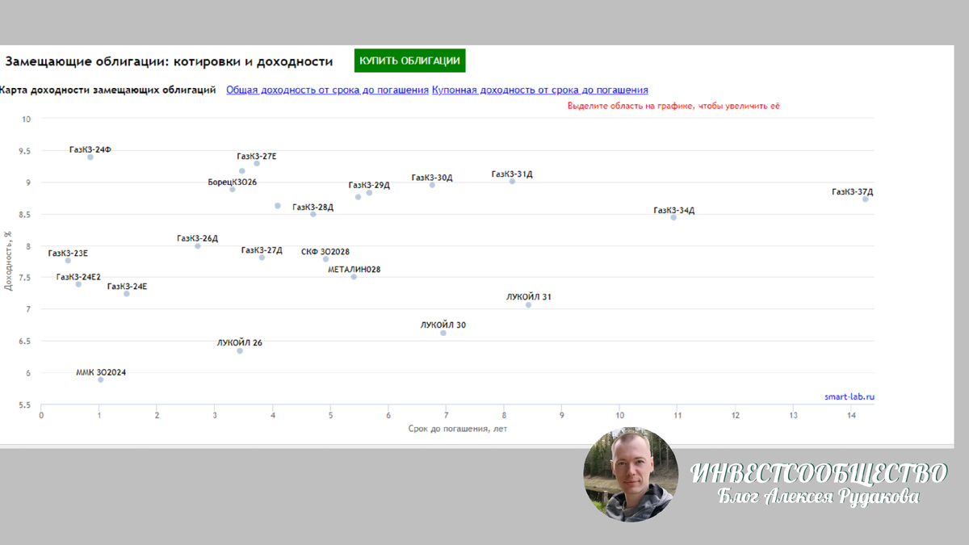Screen dimensions: 969x545
Task: Select the ГазКЗ-37Д data point
Action: point(866,199)
